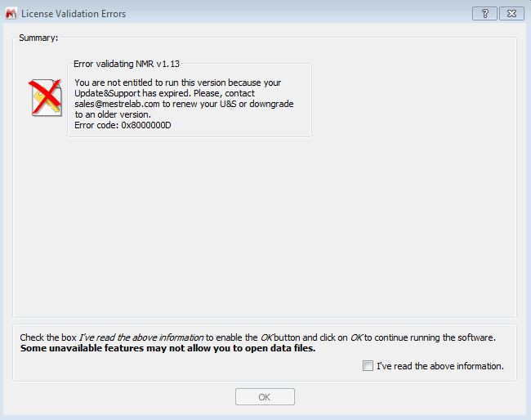Click the "I've read the above information." checkbox label

440,366
